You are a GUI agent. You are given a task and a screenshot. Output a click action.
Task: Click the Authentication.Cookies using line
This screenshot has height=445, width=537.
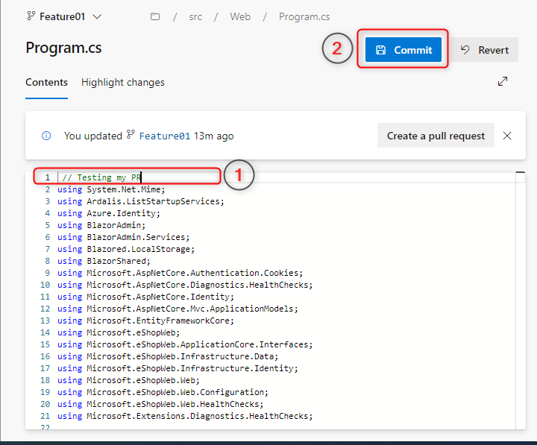[x=180, y=273]
